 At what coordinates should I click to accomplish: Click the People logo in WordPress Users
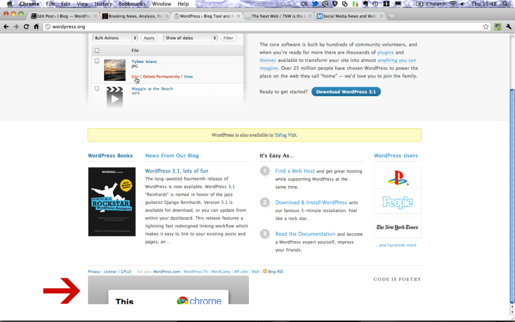click(x=398, y=202)
